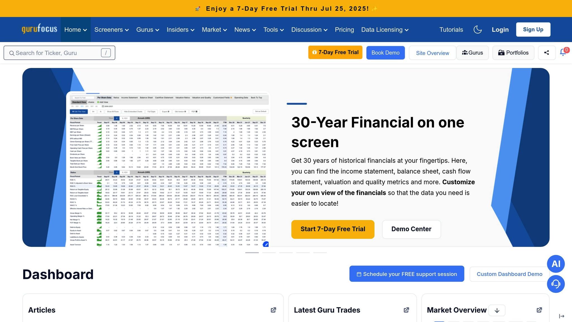Open Custom Dashboard Demo
The image size is (572, 322).
(509, 274)
